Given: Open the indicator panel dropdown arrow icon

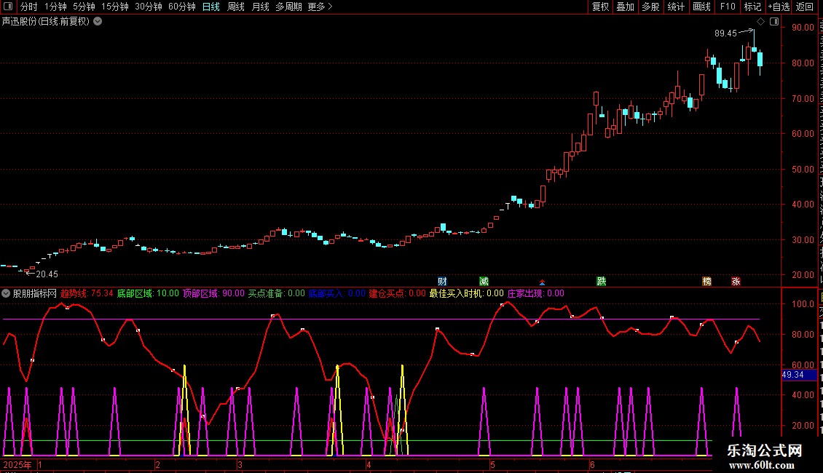Looking at the screenshot, I should pyautogui.click(x=6, y=294).
